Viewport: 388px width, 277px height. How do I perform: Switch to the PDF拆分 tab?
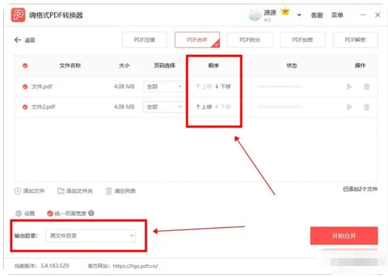click(x=250, y=40)
